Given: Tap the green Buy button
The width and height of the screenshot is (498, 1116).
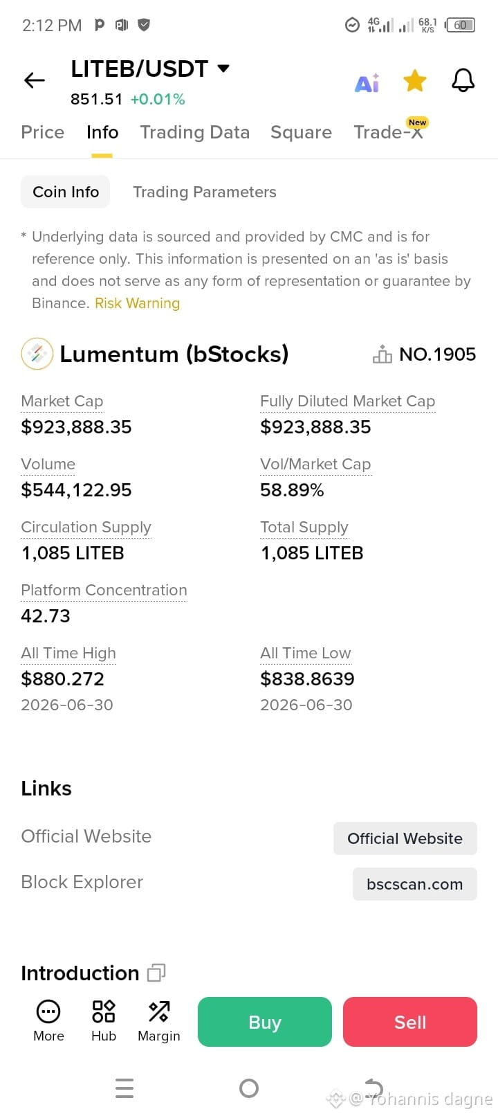Looking at the screenshot, I should pos(265,1022).
